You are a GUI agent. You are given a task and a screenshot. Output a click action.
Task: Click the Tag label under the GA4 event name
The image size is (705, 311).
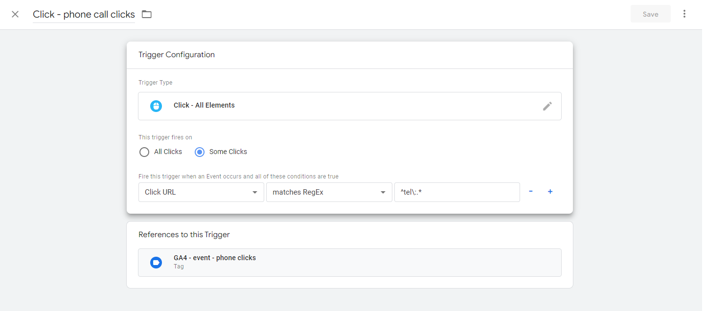[x=179, y=267]
